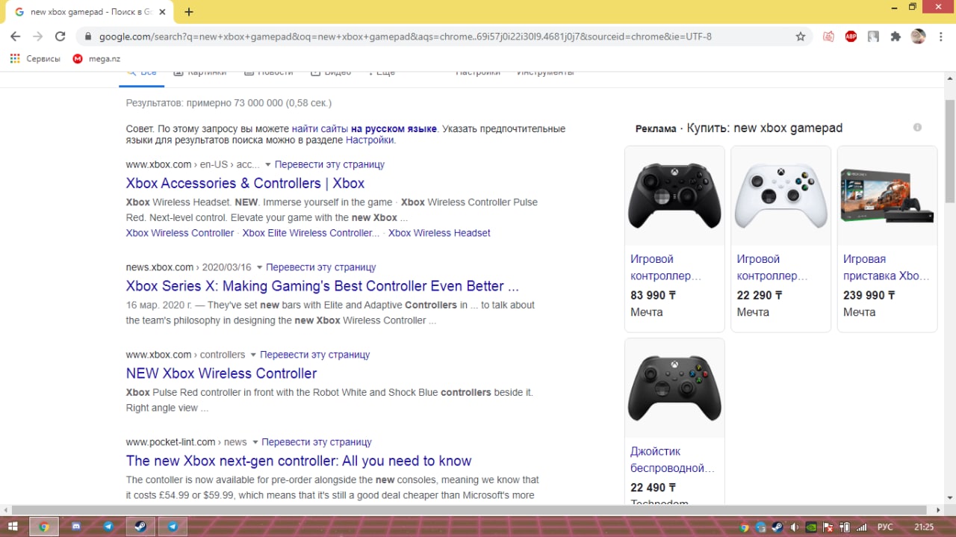Viewport: 956px width, 537px height.
Task: Bookmark this page with the star icon
Action: click(801, 37)
